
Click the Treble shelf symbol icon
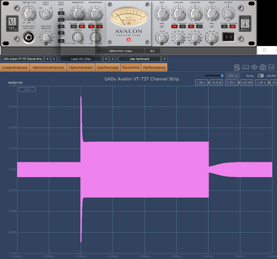[x=212, y=27]
